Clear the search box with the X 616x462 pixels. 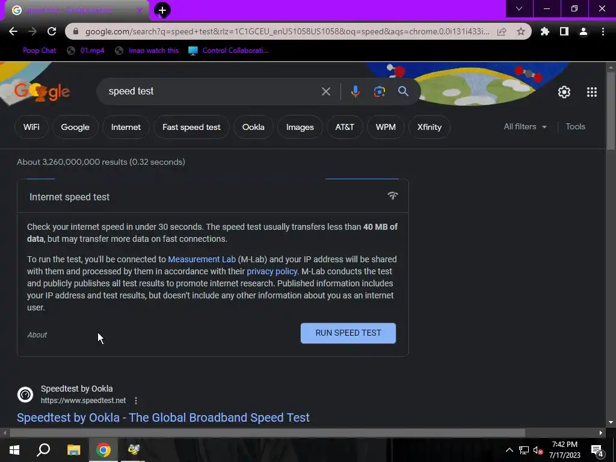pos(326,91)
